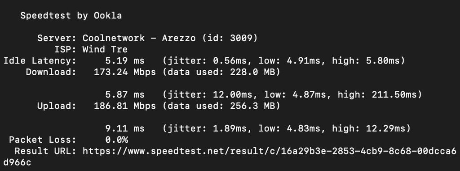
Task: Click the Speedtest result URL link
Action: tap(270, 151)
